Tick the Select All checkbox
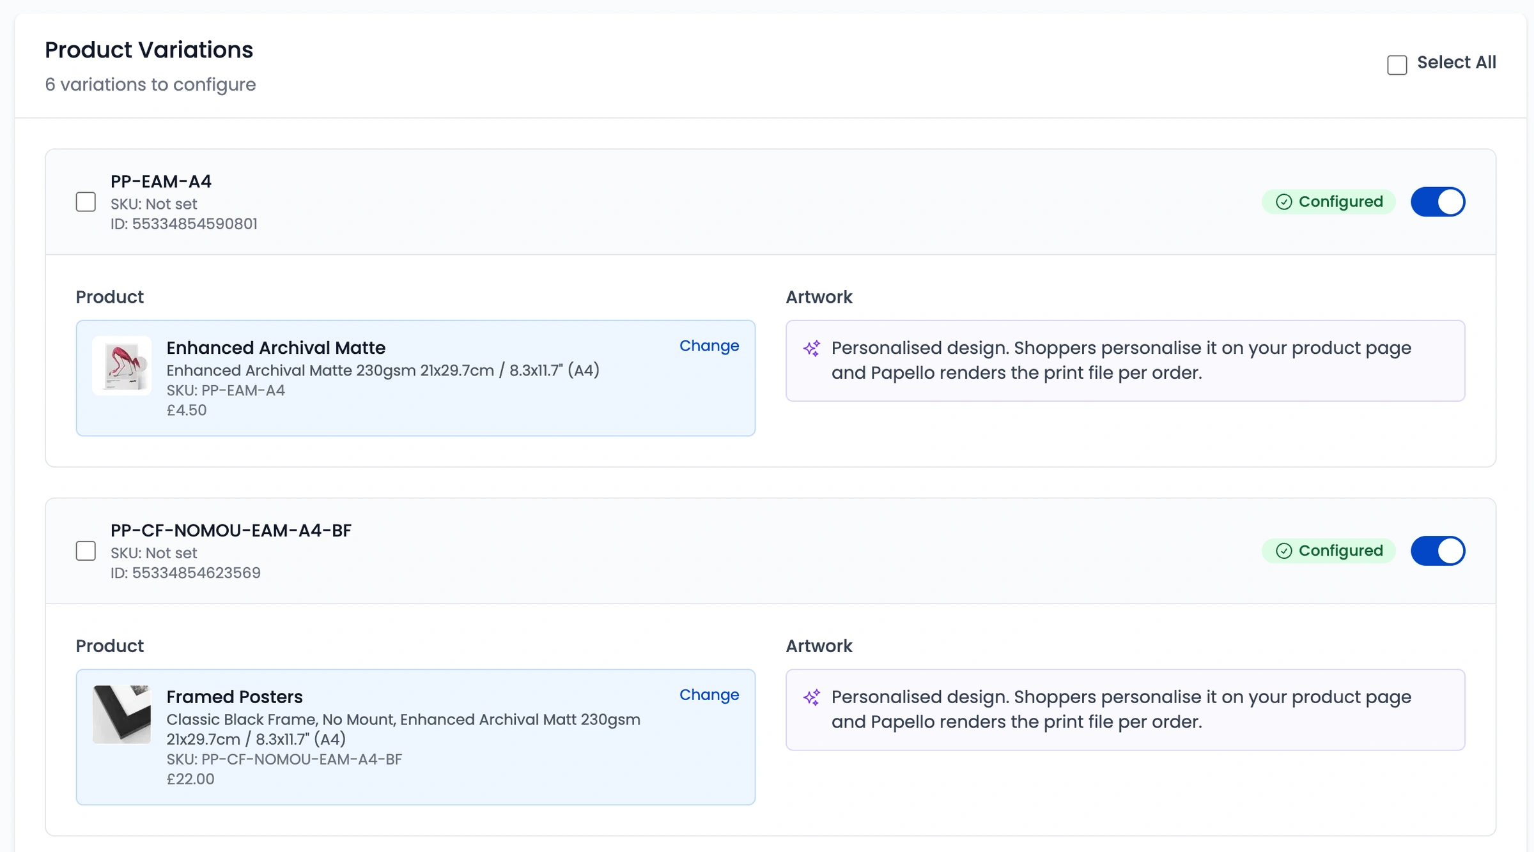The height and width of the screenshot is (852, 1534). coord(1397,65)
